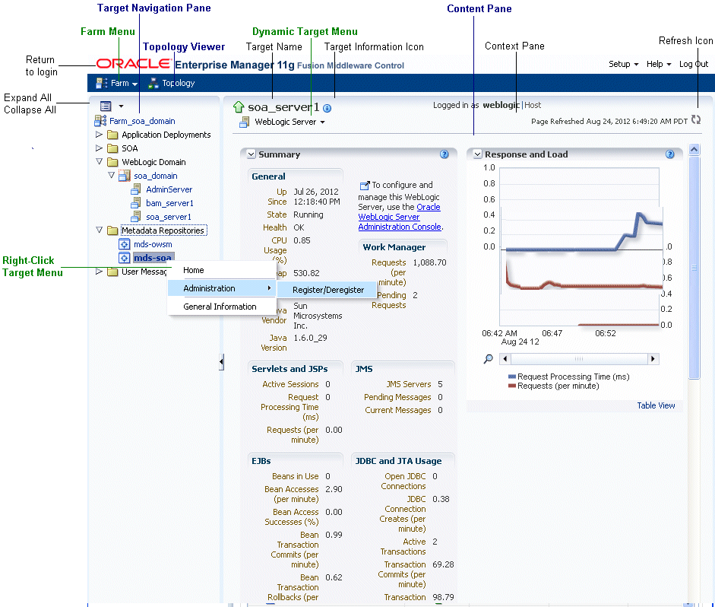Click the soa_server1 tree server icon

point(135,216)
